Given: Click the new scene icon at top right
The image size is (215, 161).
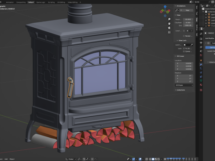Looking at the screenshot, I should tap(212, 2).
